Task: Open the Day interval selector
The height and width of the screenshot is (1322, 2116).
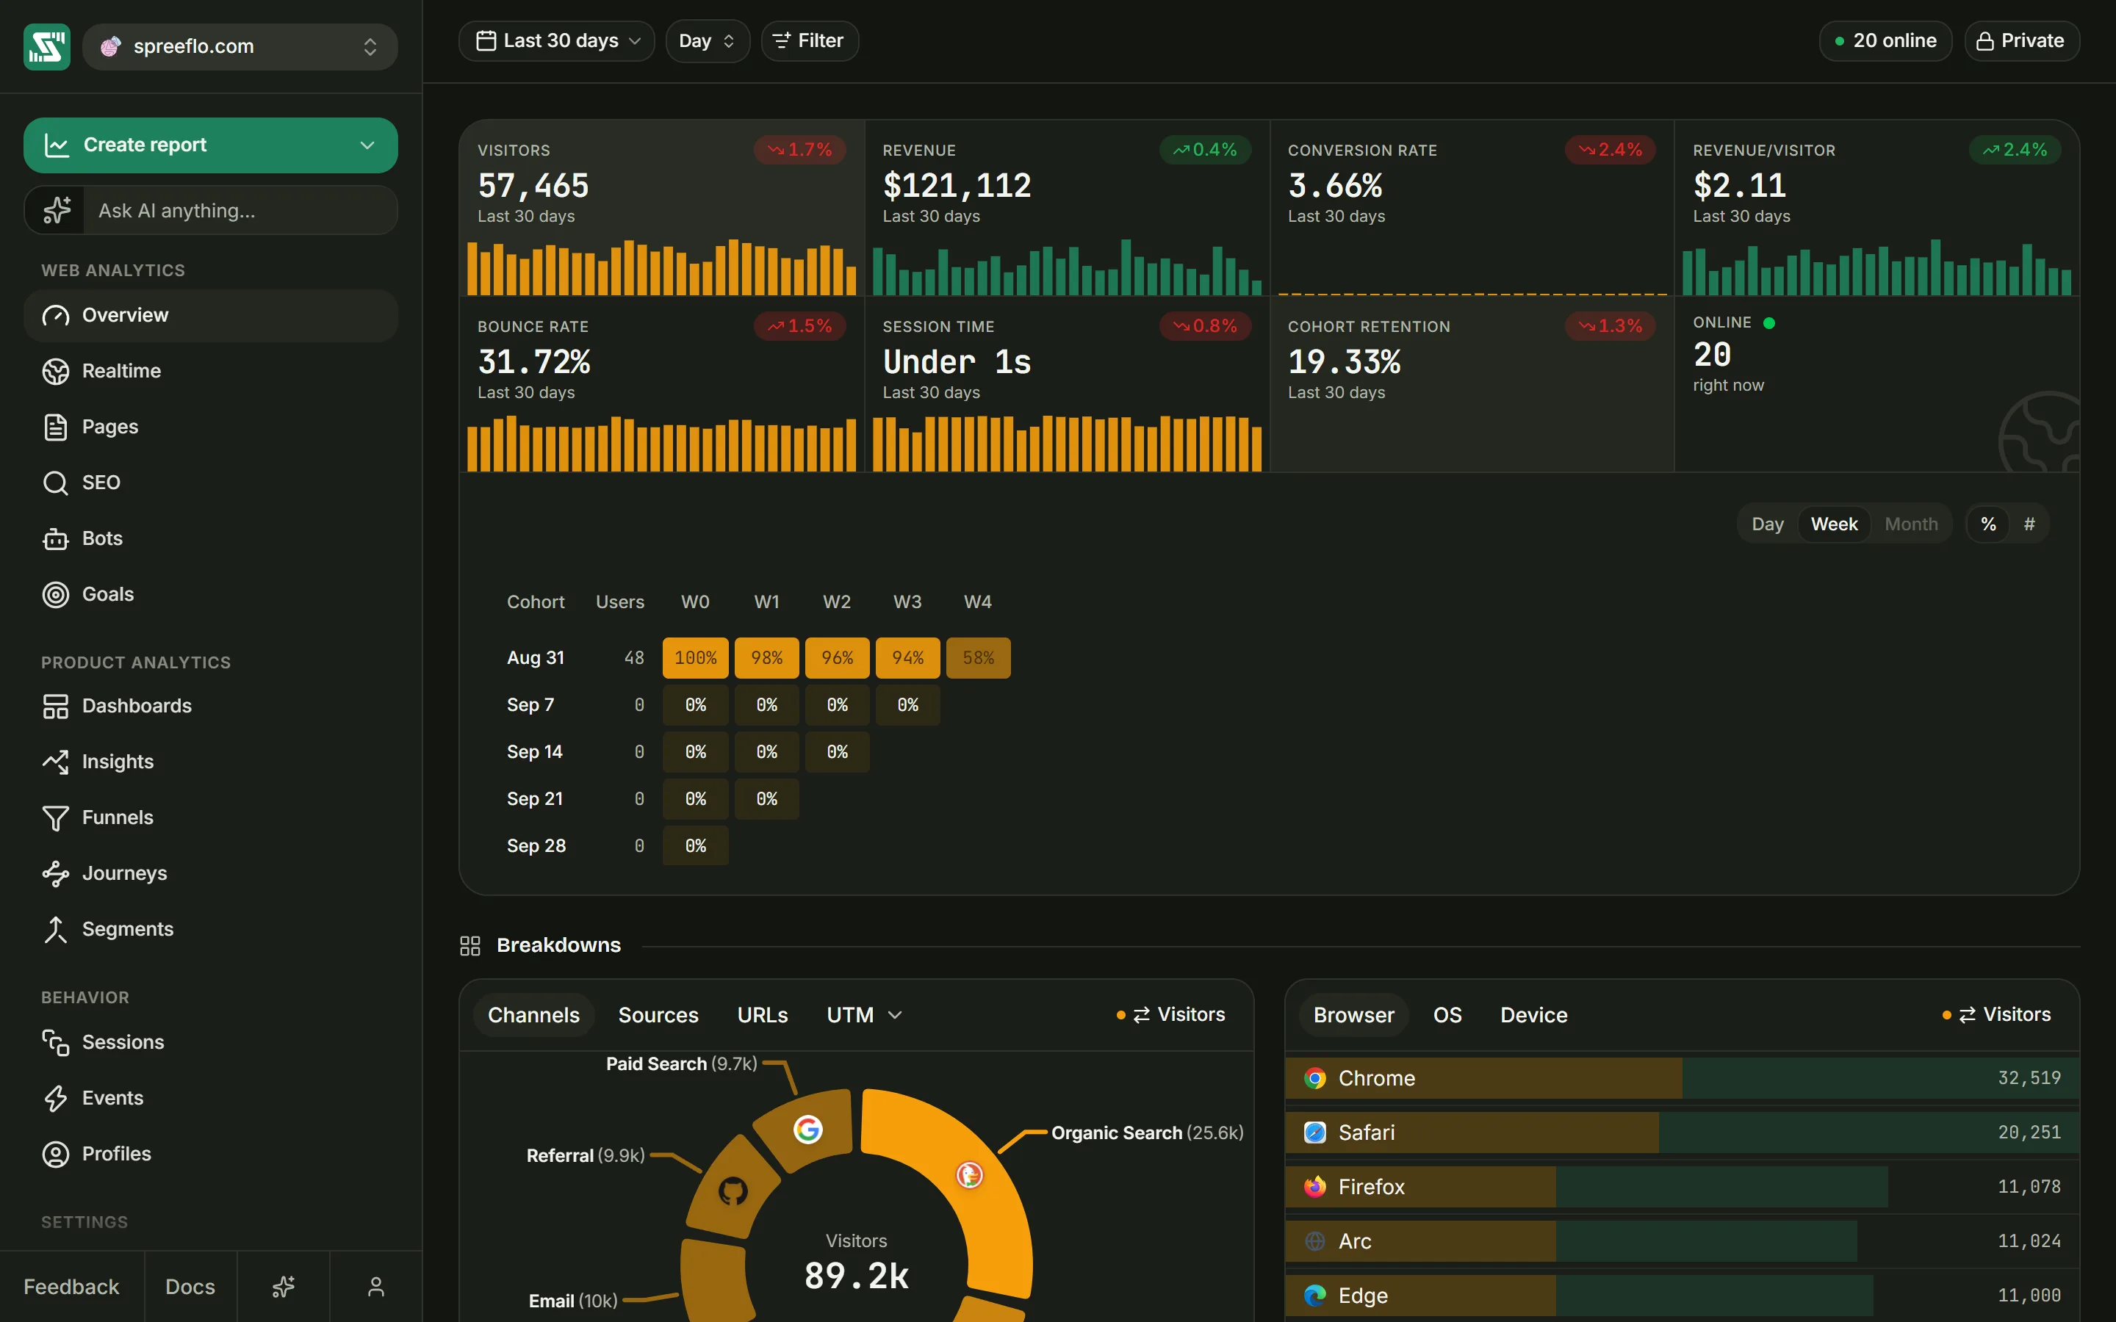Action: 708,41
